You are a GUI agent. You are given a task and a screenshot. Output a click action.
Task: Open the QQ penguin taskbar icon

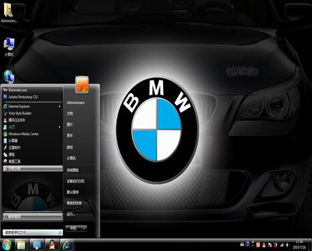(52, 245)
